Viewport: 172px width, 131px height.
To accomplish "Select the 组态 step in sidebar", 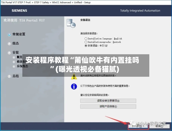I will click(15, 43).
